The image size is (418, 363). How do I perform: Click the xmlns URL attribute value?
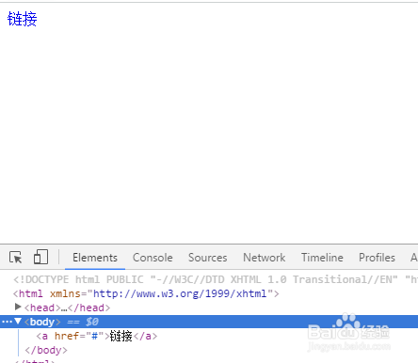click(x=180, y=293)
